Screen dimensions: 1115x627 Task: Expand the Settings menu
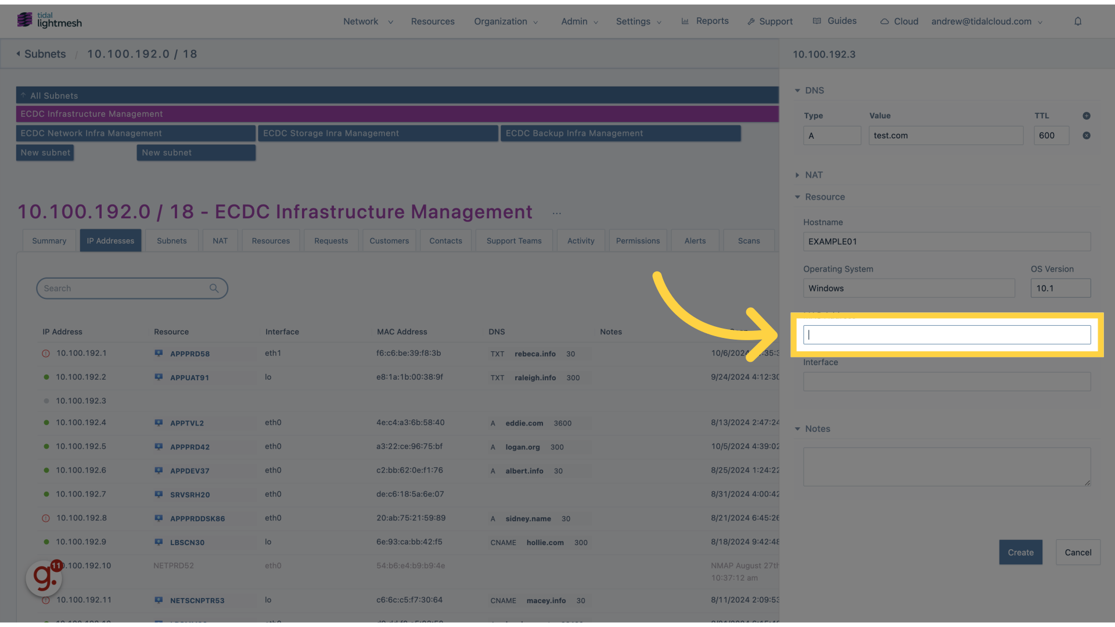tap(639, 21)
